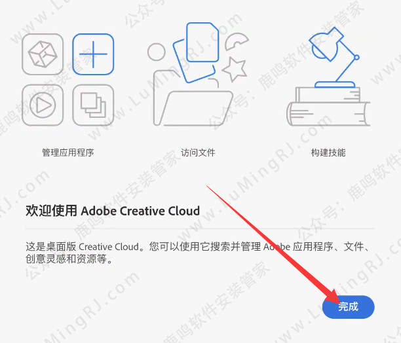This screenshot has height=343, width=401.
Task: Click the horizontal divider below the heading
Action: (200, 229)
